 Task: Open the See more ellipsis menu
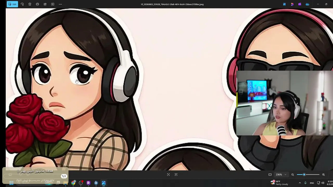coord(60,4)
